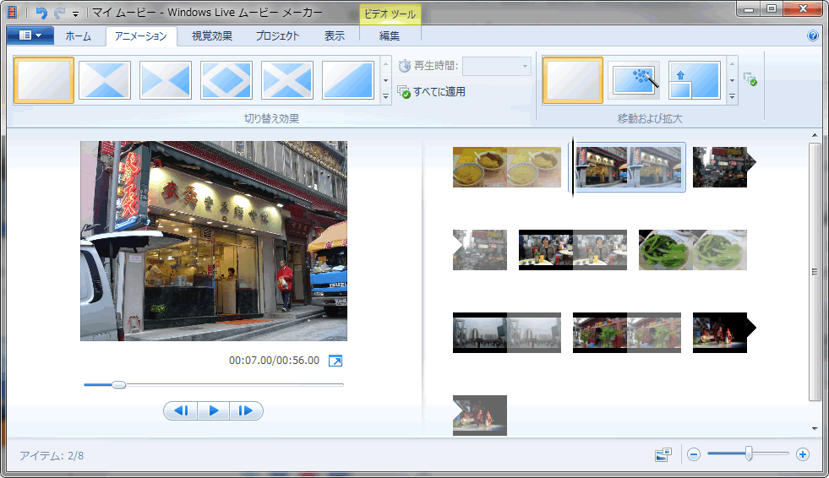The width and height of the screenshot is (829, 478).
Task: Click the full screen preview icon
Action: pyautogui.click(x=335, y=361)
